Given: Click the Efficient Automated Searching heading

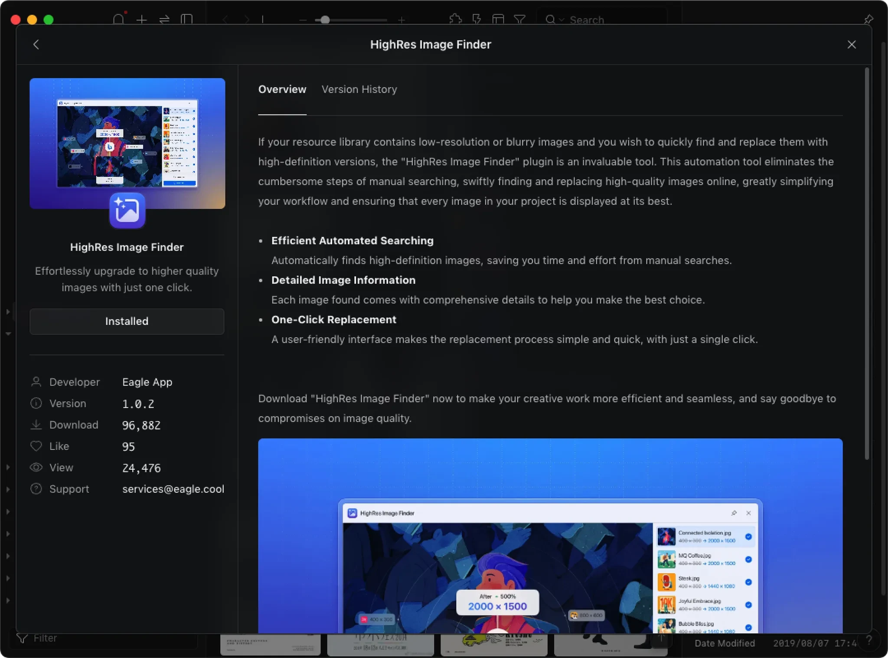Looking at the screenshot, I should [352, 240].
